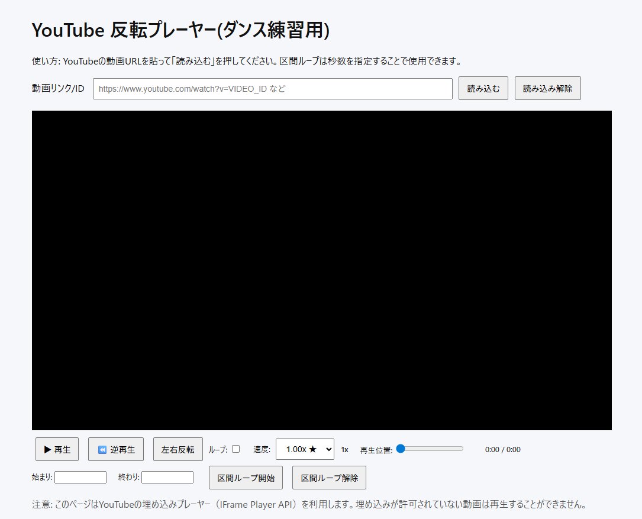The image size is (642, 519).
Task: Focus the 終わり end time field
Action: (167, 477)
